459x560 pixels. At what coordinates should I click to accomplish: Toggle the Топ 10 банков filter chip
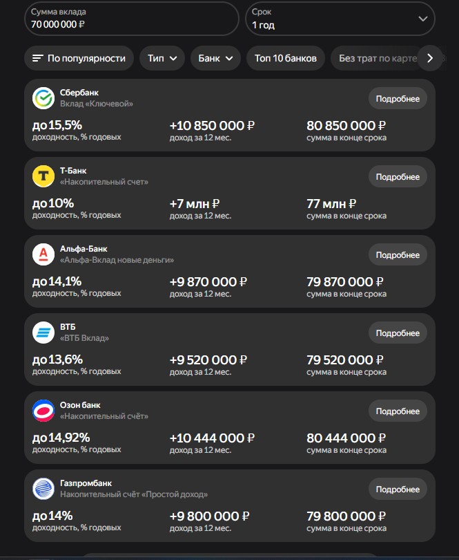coord(286,58)
